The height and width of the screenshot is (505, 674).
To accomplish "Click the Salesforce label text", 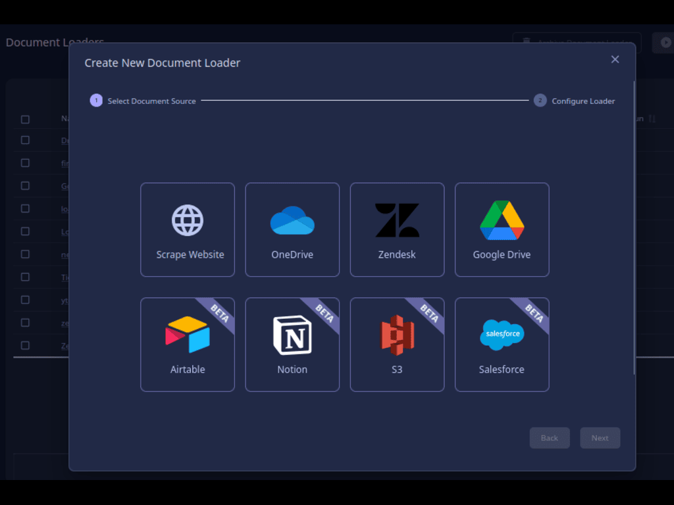I will (x=502, y=370).
